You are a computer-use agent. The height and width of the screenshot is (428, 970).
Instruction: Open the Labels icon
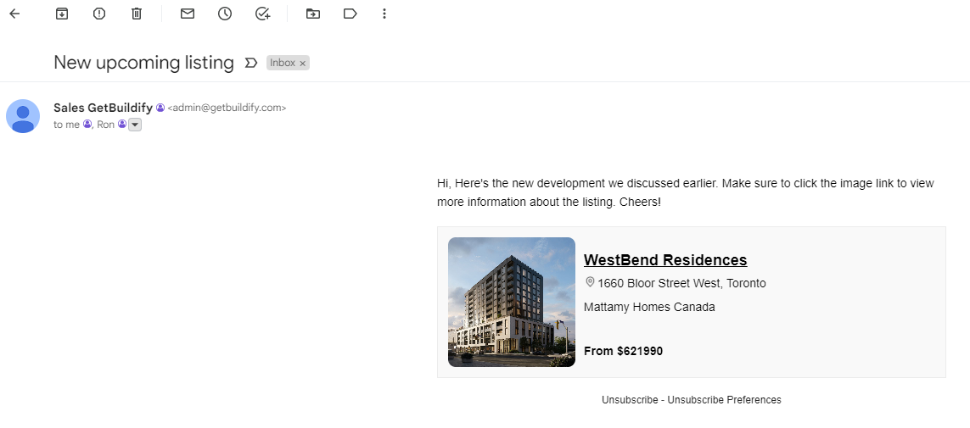pos(350,14)
